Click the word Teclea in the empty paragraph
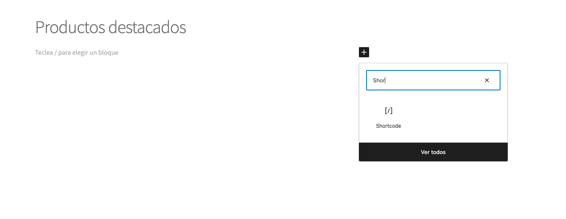The width and height of the screenshot is (566, 219). pos(44,53)
